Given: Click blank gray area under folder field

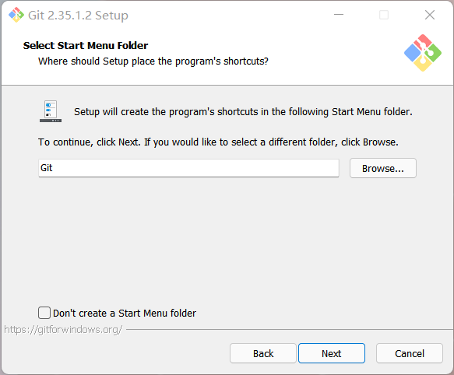Looking at the screenshot, I should point(227,240).
